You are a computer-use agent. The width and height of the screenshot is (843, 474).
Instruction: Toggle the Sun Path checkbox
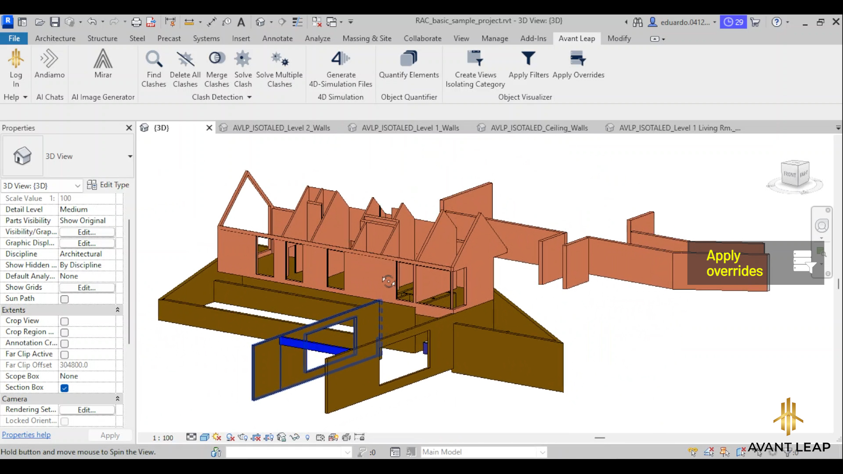(65, 299)
